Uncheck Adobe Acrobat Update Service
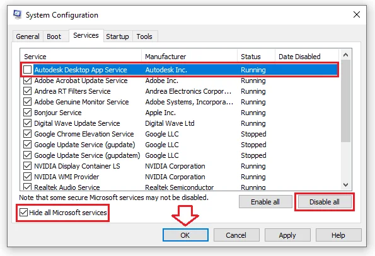Viewport: 375px width, 256px height. coord(27,81)
